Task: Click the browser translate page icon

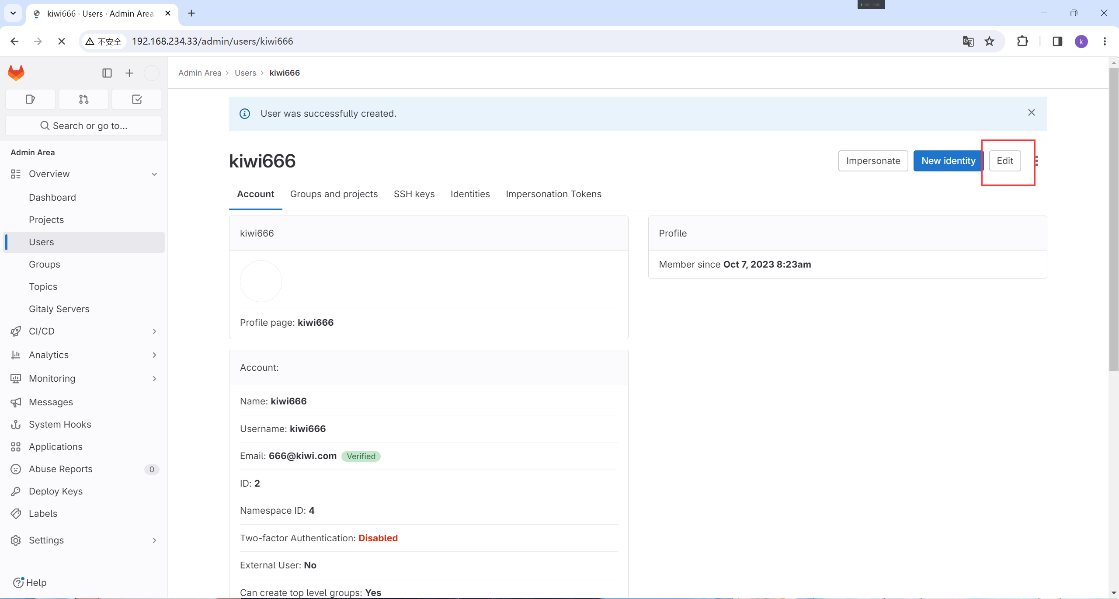Action: click(x=968, y=41)
